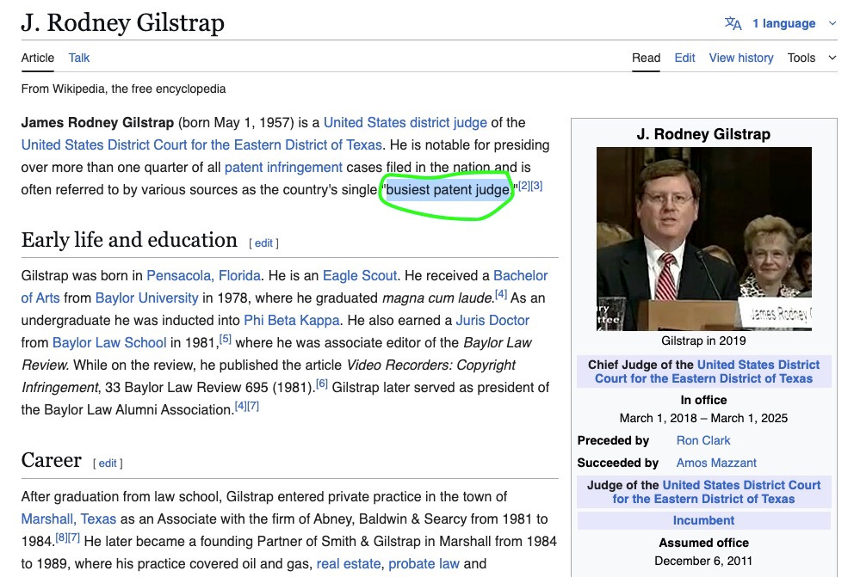854x577 pixels.
Task: Open the Pensacola, Florida link
Action: (x=204, y=275)
